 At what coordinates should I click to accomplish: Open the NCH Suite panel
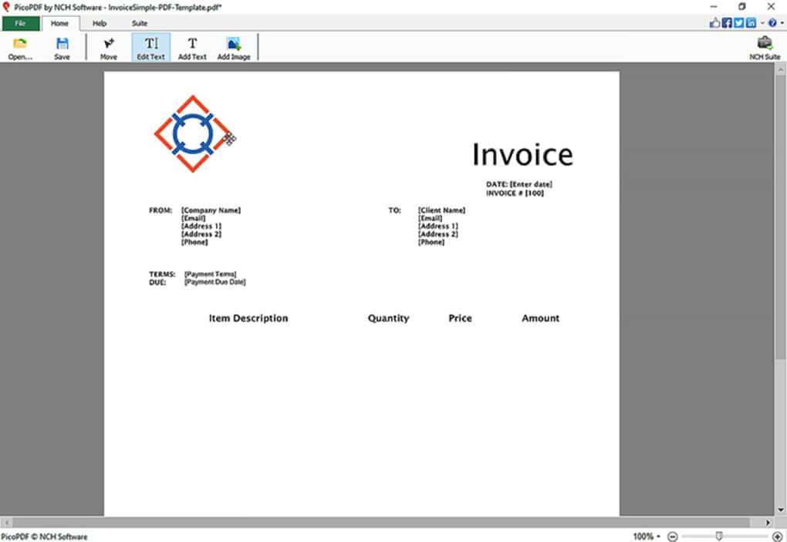coord(763,46)
